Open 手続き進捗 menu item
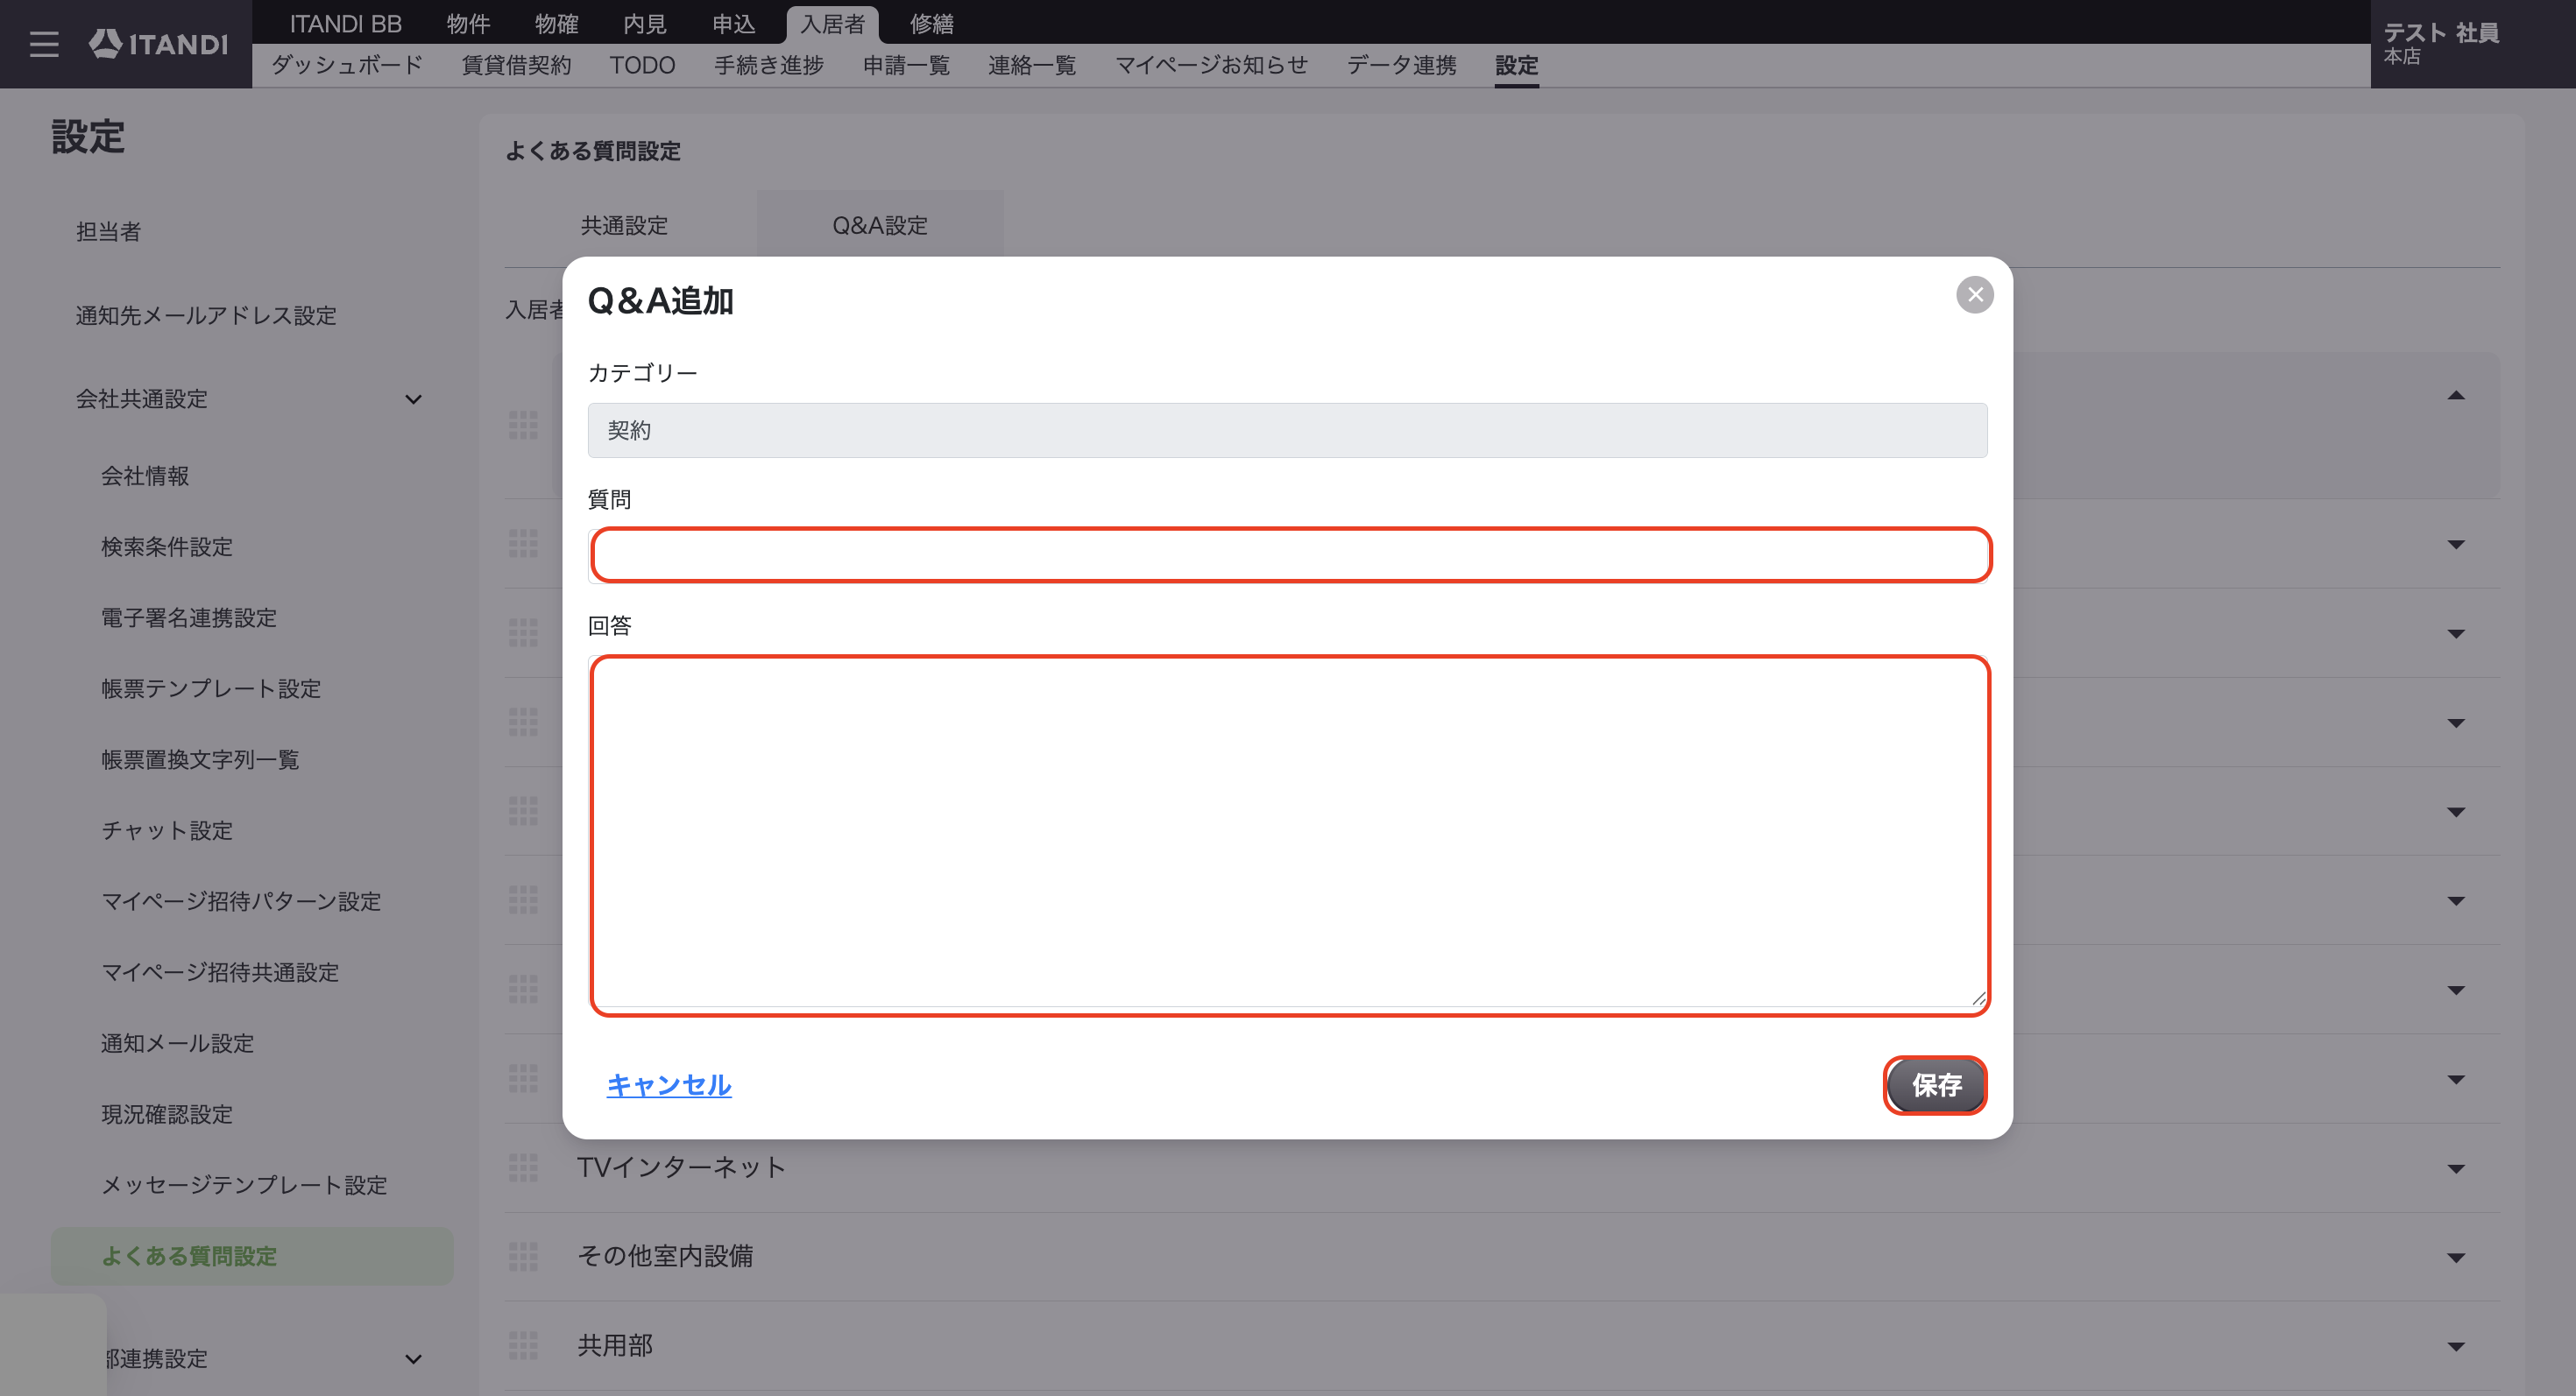This screenshot has width=2576, height=1396. coord(768,65)
